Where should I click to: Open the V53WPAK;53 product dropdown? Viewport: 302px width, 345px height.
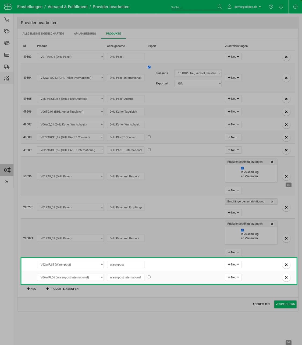pos(70,78)
